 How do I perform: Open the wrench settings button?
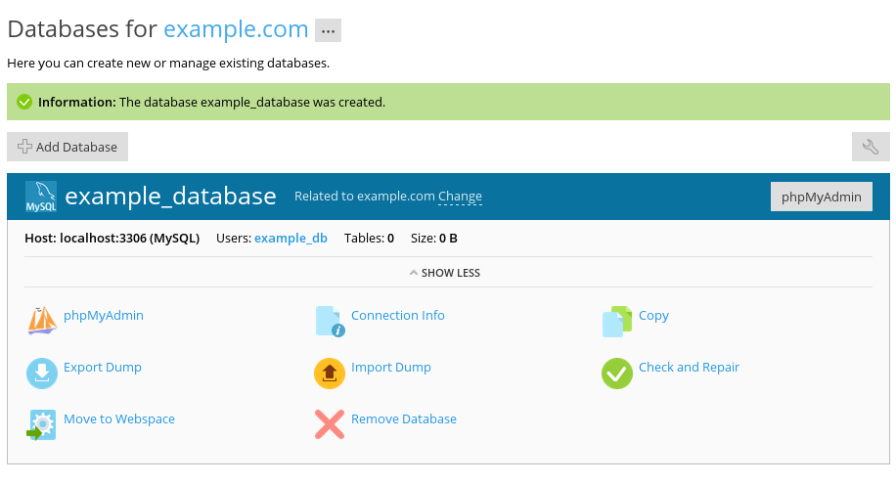(x=871, y=147)
